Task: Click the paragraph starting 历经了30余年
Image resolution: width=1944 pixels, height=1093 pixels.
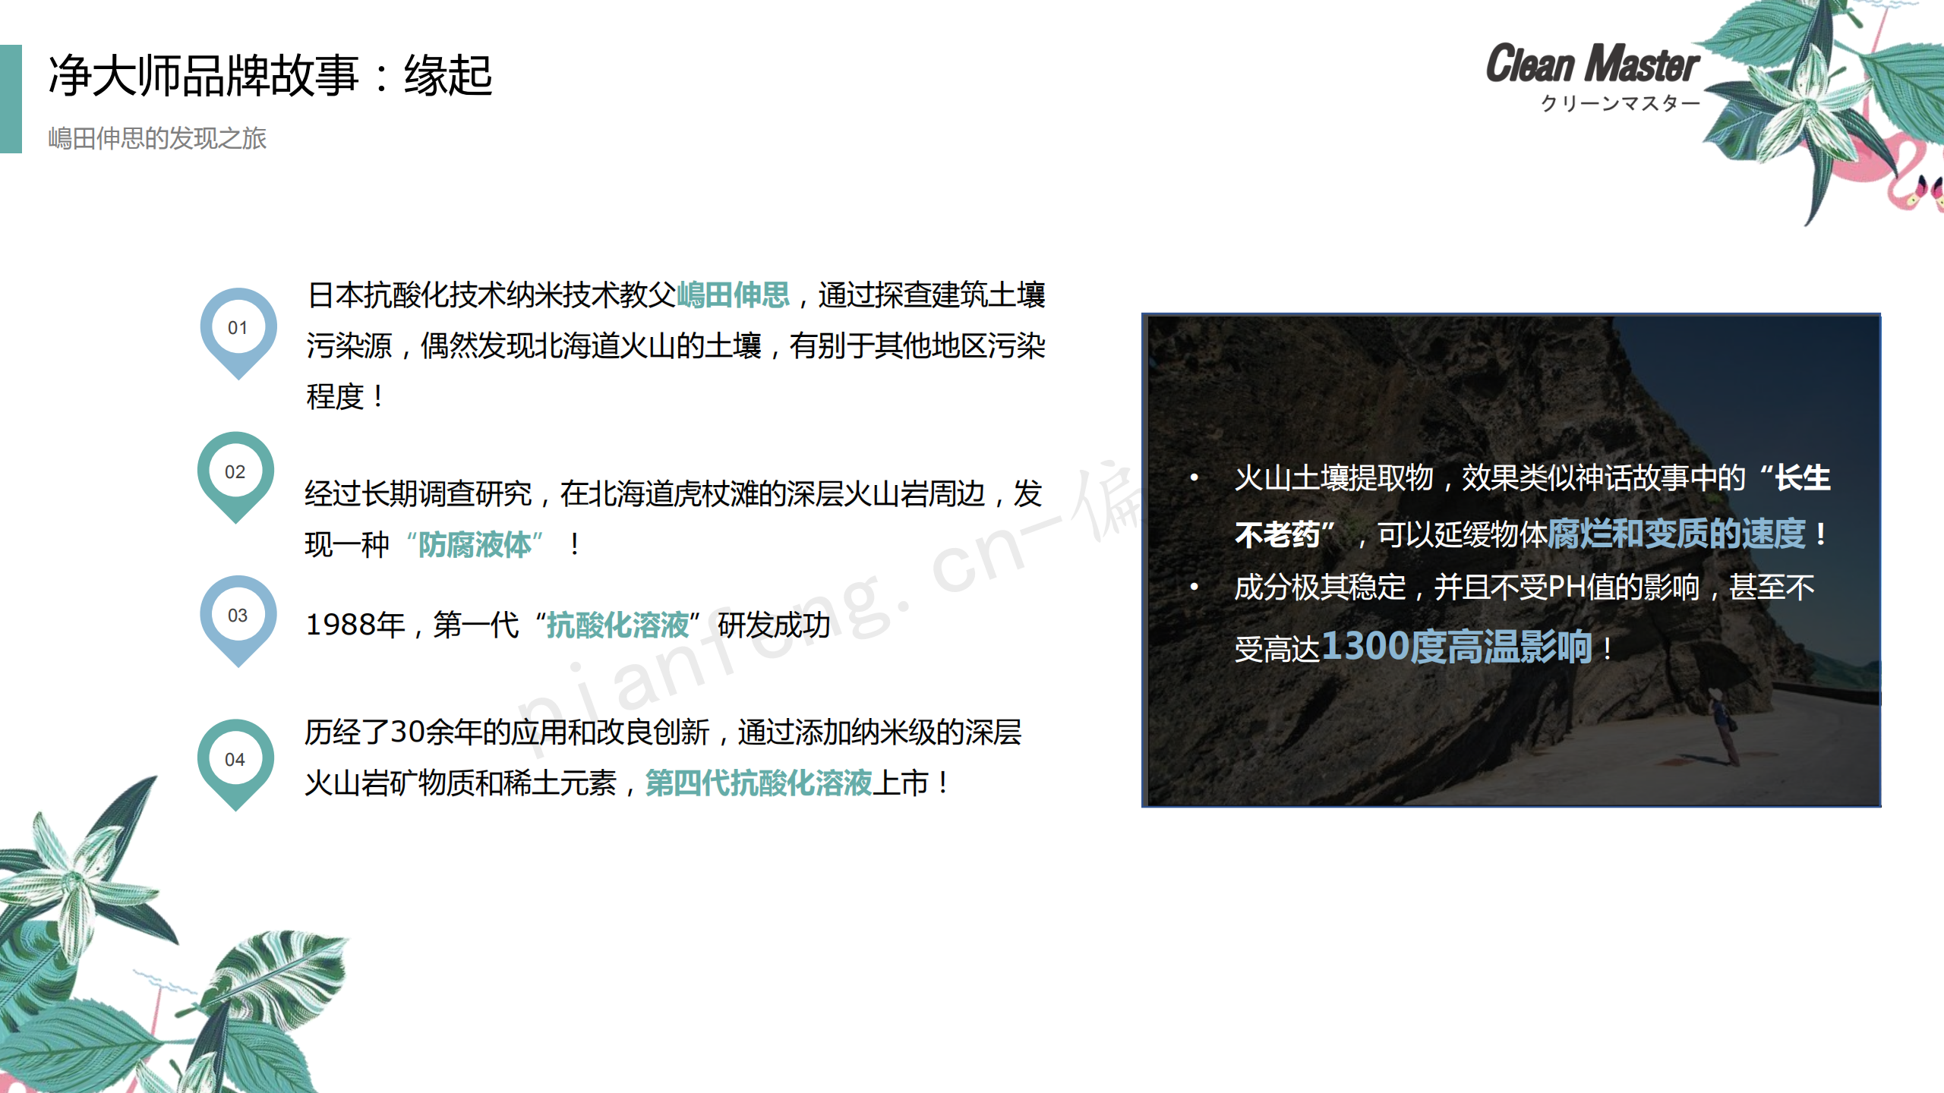Action: (664, 758)
